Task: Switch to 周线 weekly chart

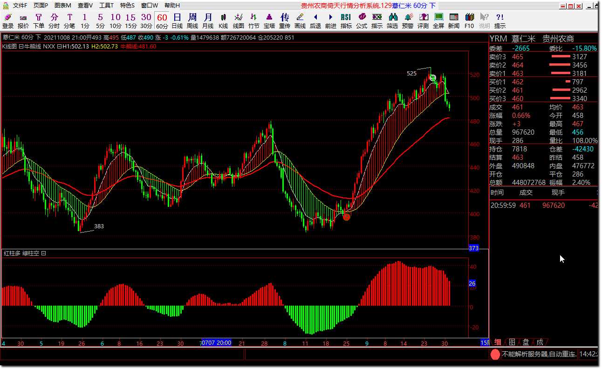Action: (x=192, y=21)
